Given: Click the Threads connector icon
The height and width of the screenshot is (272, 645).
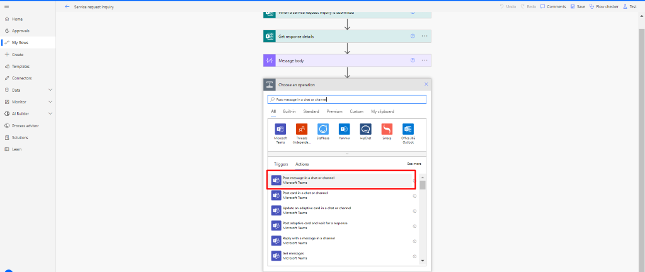Looking at the screenshot, I should tap(301, 129).
